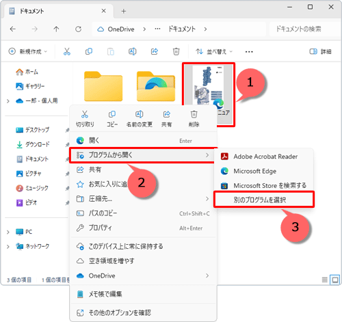The height and width of the screenshot is (322, 342).
Task: Click 削除 trash icon in context menu
Action: pos(194,114)
